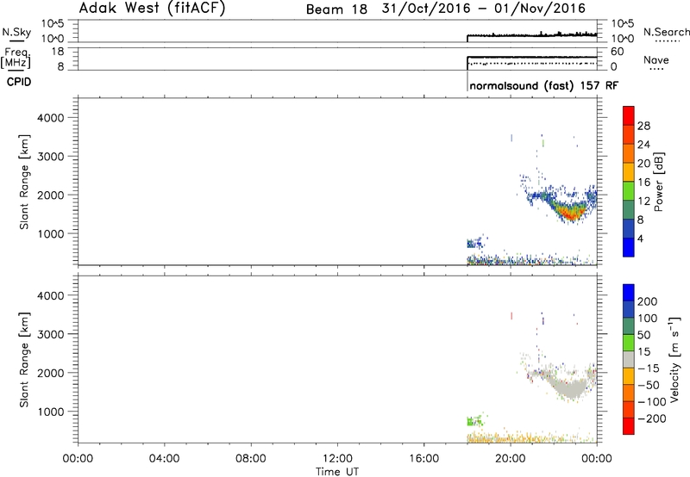Click the 'Time UT' axis title
The height and width of the screenshot is (477, 690).
pos(337,471)
